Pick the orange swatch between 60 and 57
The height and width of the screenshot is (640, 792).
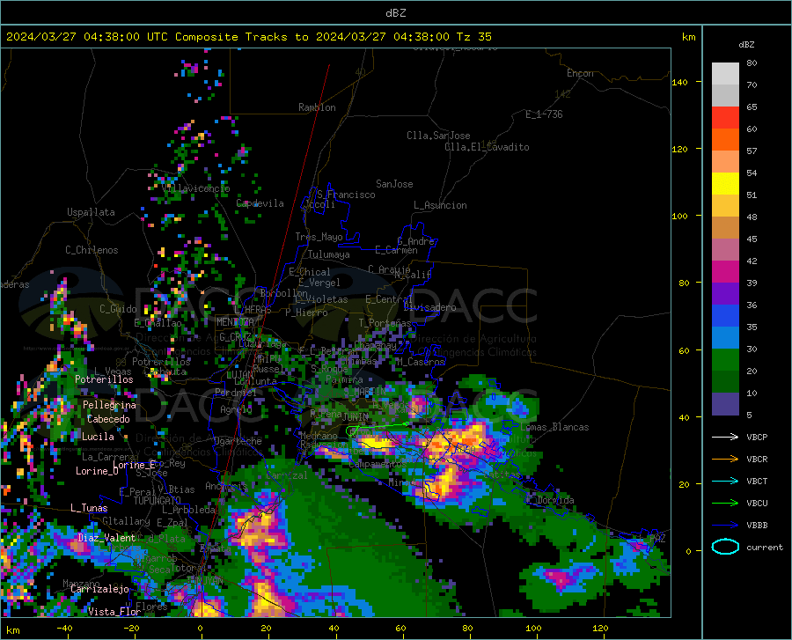click(725, 140)
